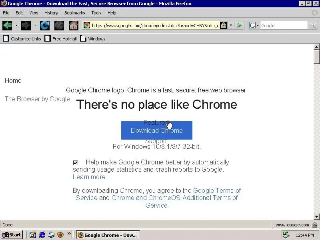Open the History menu
The height and width of the screenshot is (240, 320).
[51, 13]
